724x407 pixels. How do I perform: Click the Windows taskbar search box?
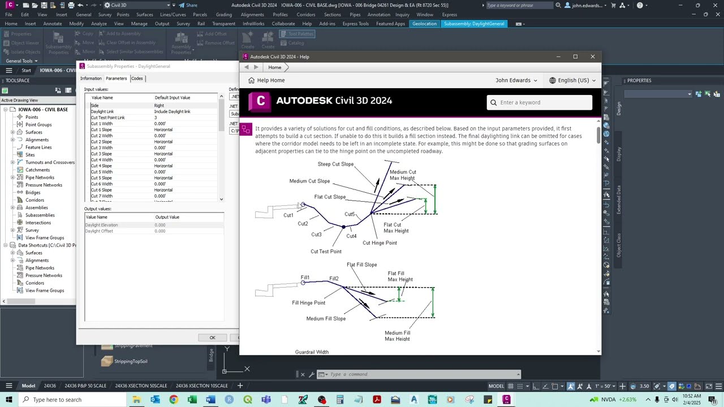click(x=74, y=400)
